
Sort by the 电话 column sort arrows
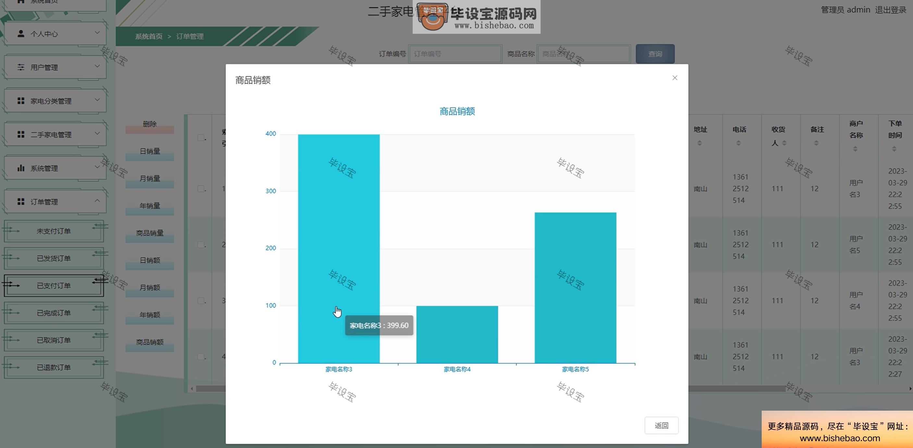click(738, 143)
